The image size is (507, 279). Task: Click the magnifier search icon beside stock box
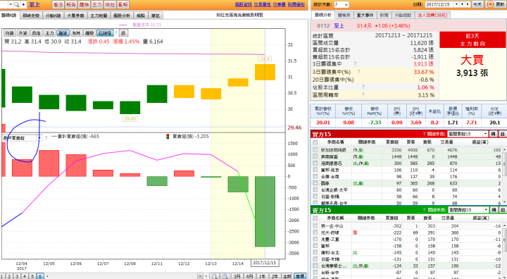click(16, 4)
